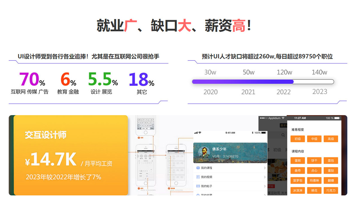Click the Wi-Fi icon beside Applidium

[x=283, y=118]
